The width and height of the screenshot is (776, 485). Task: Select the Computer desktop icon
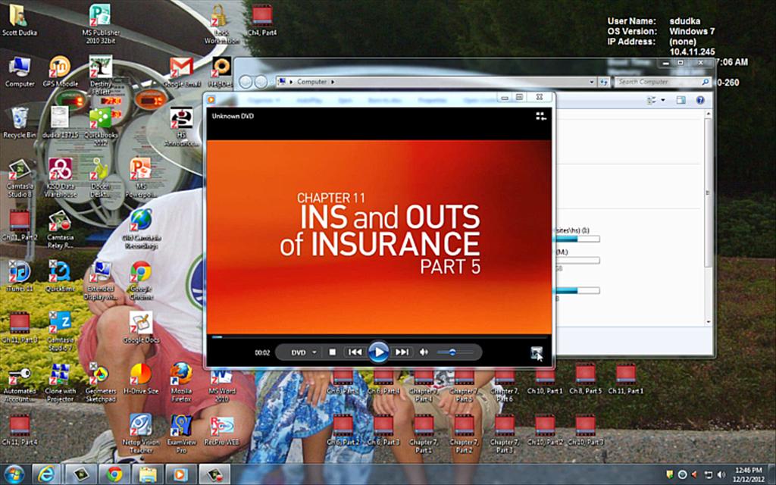coord(20,72)
